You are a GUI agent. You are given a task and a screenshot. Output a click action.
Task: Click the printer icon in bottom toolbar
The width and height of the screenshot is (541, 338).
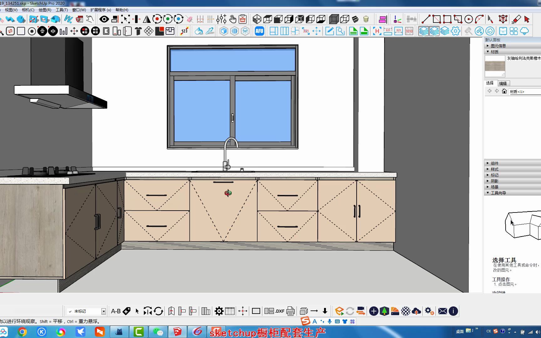(291, 311)
